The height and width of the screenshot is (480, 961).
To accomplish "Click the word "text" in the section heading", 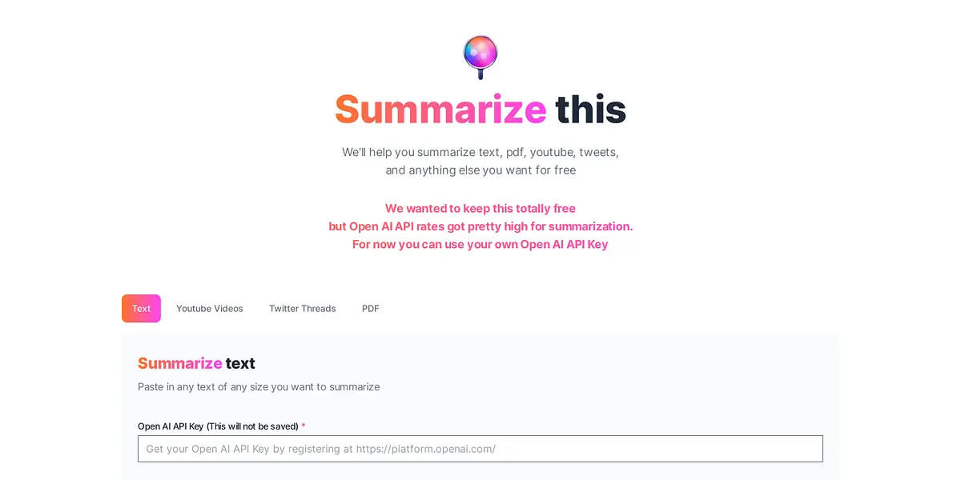I will [240, 363].
